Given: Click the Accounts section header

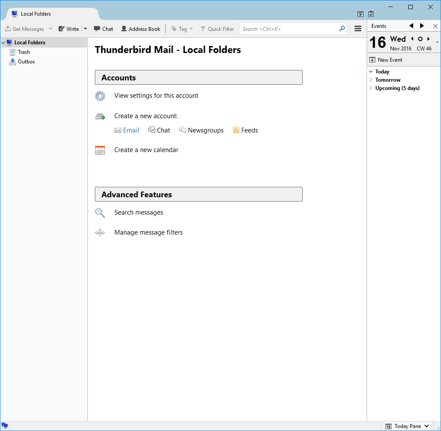Looking at the screenshot, I should point(199,77).
